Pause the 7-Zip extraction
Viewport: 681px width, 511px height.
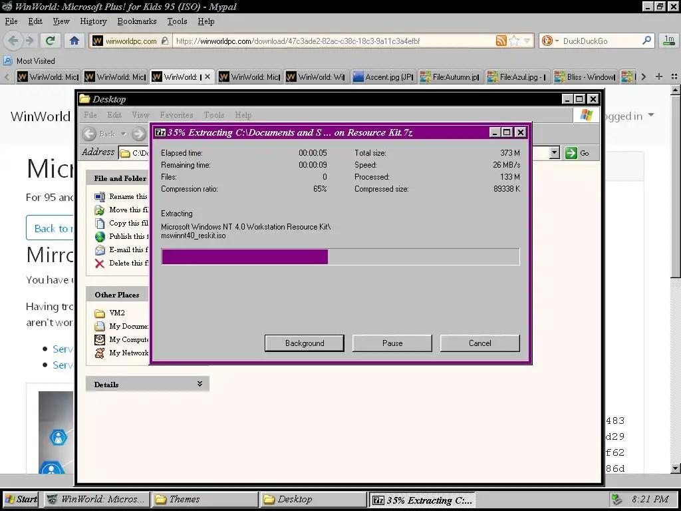392,343
